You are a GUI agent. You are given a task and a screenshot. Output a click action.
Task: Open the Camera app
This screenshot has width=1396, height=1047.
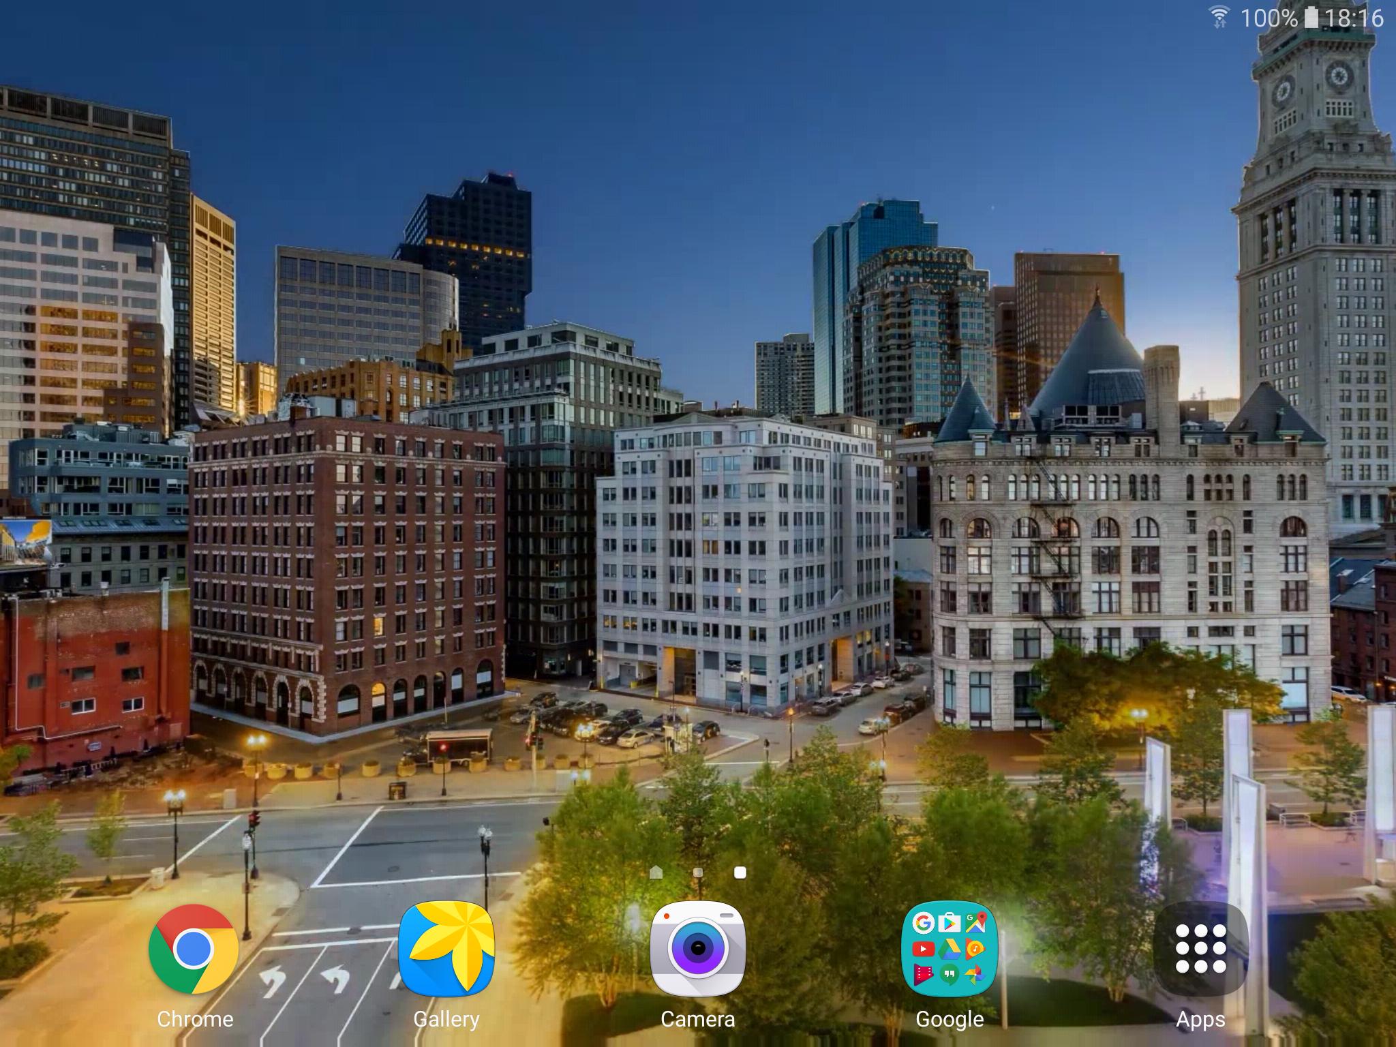[697, 949]
